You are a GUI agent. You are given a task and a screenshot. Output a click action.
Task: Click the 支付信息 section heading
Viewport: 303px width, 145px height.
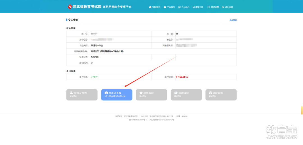[x=71, y=72]
